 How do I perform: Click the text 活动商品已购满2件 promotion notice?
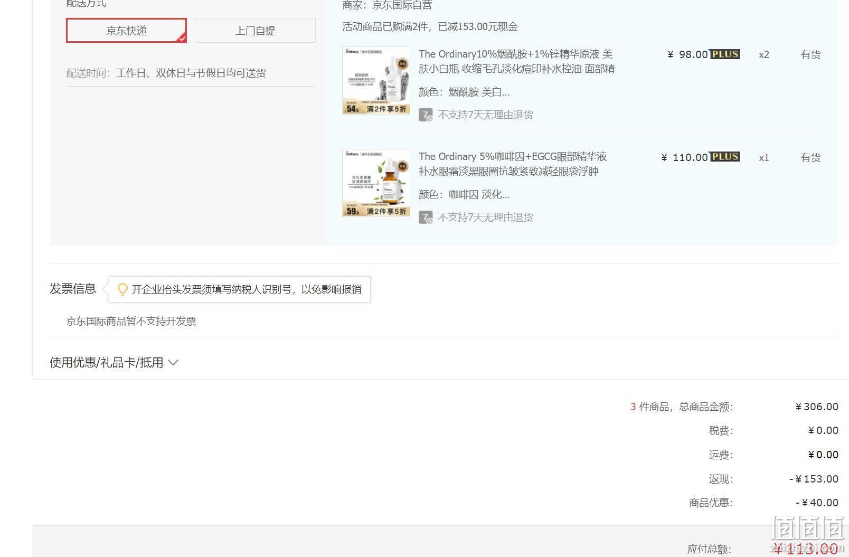(x=430, y=26)
